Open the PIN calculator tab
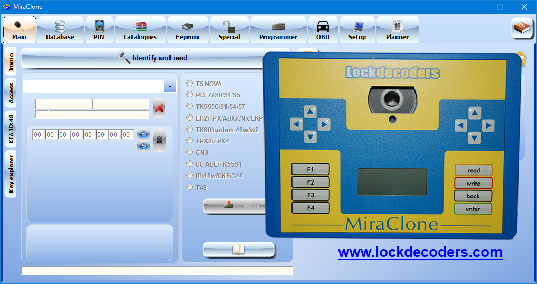The width and height of the screenshot is (537, 284). 99,30
